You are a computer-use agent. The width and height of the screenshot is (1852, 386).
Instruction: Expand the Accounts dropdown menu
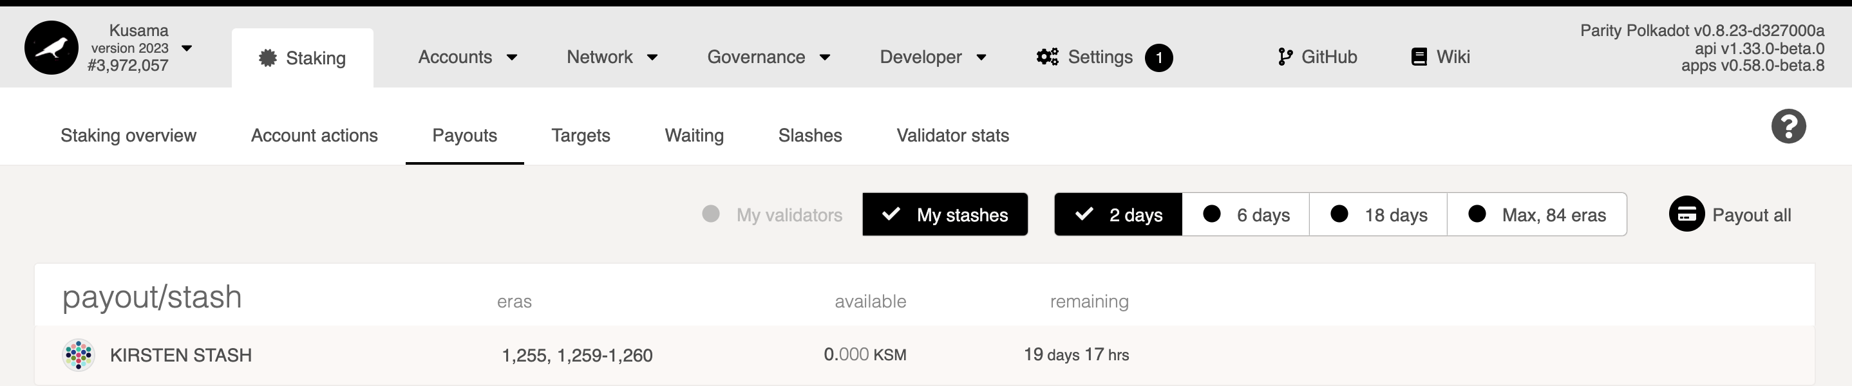pyautogui.click(x=468, y=57)
